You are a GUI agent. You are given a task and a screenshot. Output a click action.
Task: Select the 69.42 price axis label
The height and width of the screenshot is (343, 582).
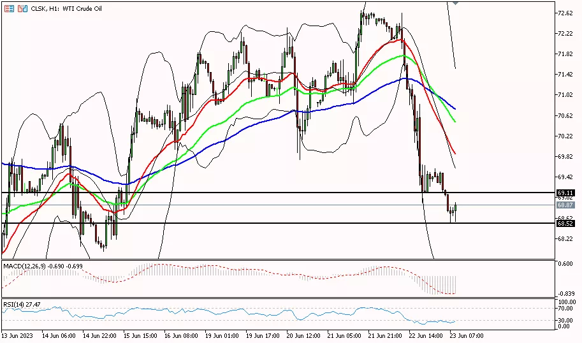[565, 177]
